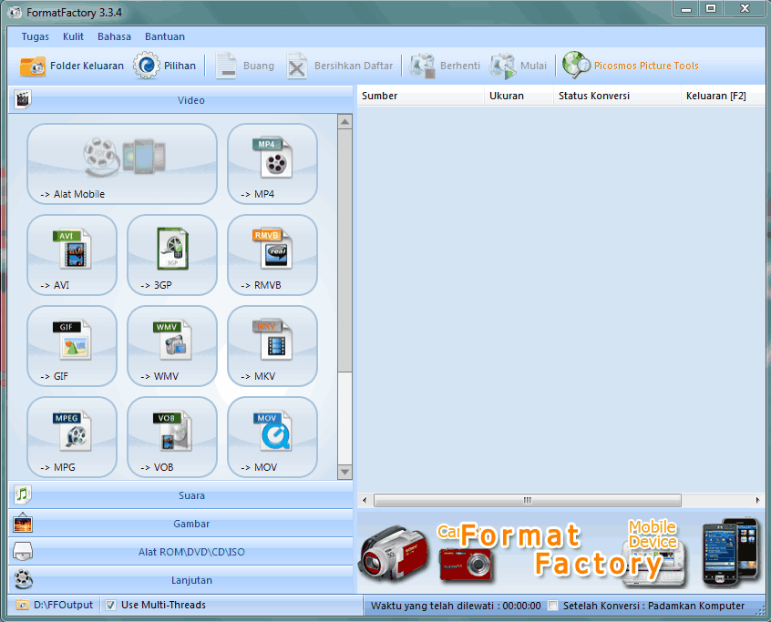Screen dimensions: 771x622
Task: Open the Bantuan menu
Action: point(165,36)
